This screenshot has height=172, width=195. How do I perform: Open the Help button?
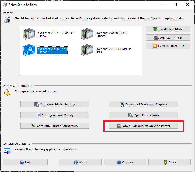click(26, 162)
